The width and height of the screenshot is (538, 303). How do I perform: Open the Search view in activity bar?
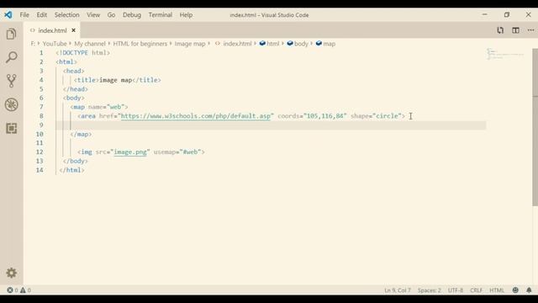click(11, 57)
